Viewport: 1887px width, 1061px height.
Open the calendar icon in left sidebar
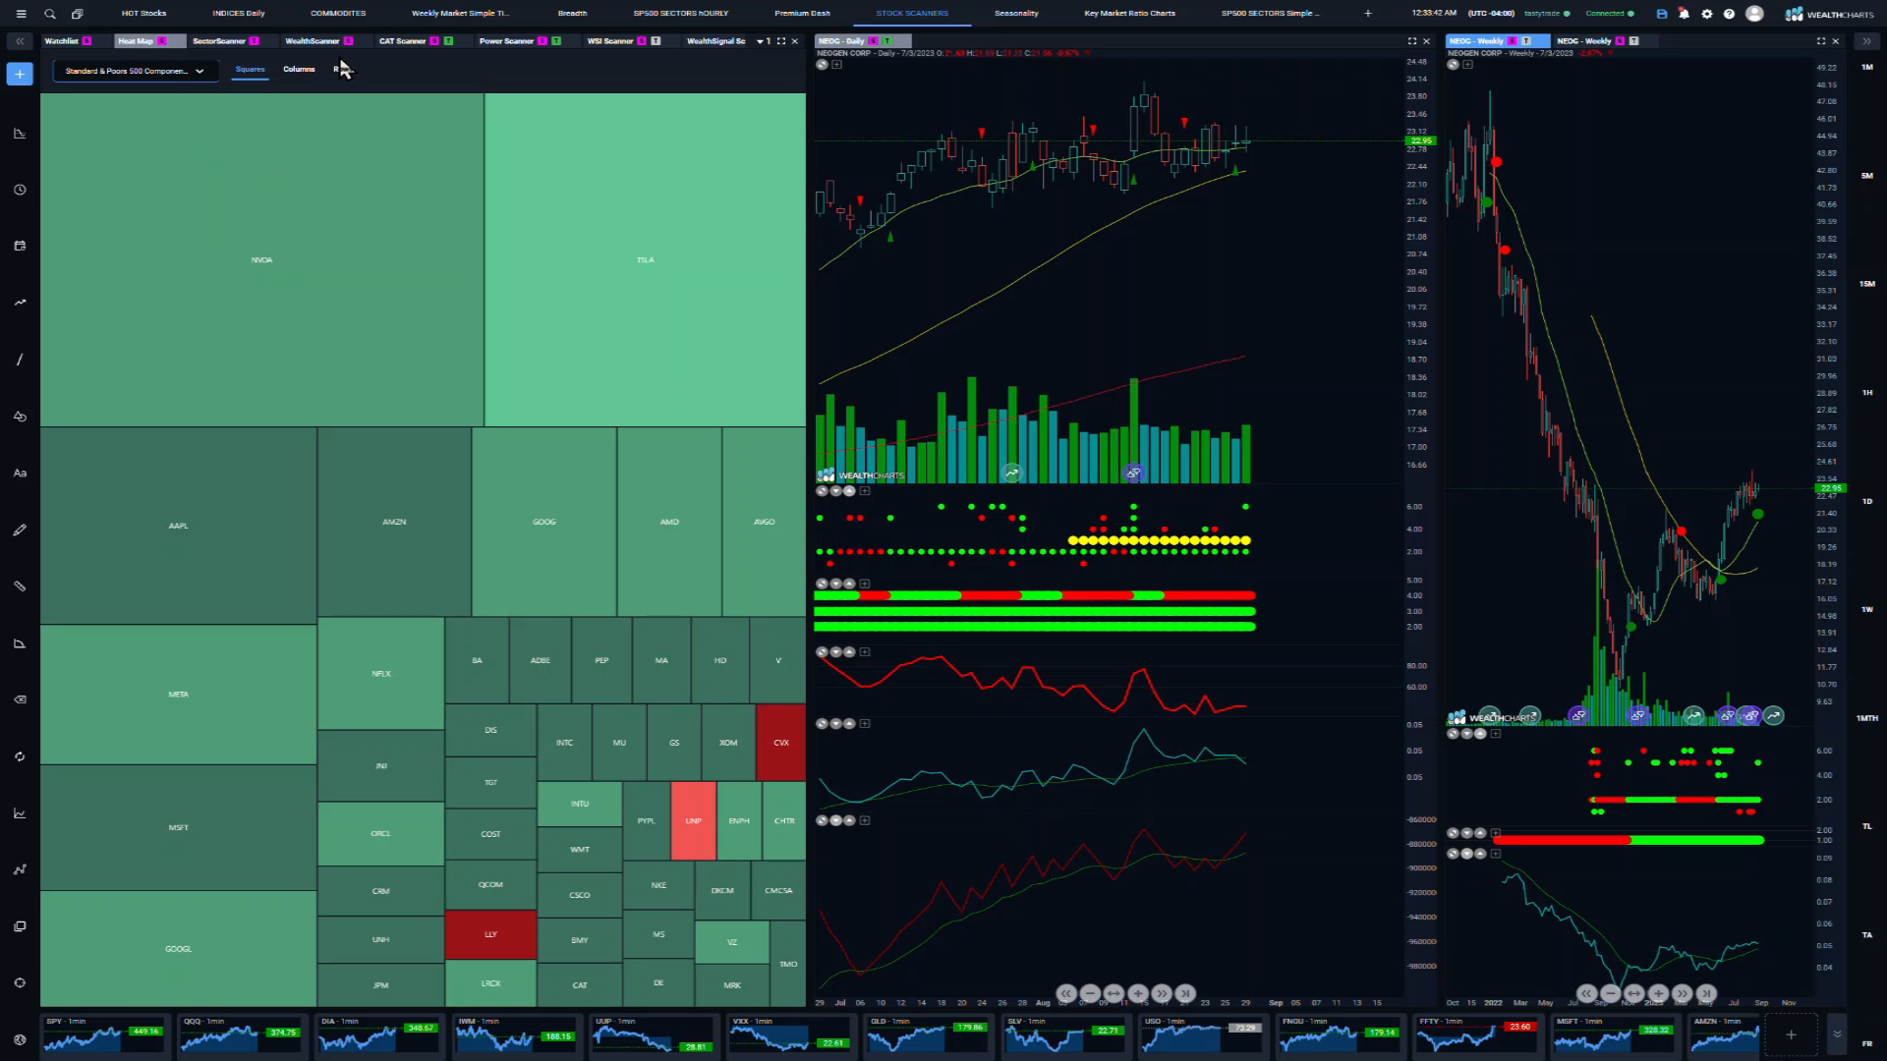(x=20, y=246)
